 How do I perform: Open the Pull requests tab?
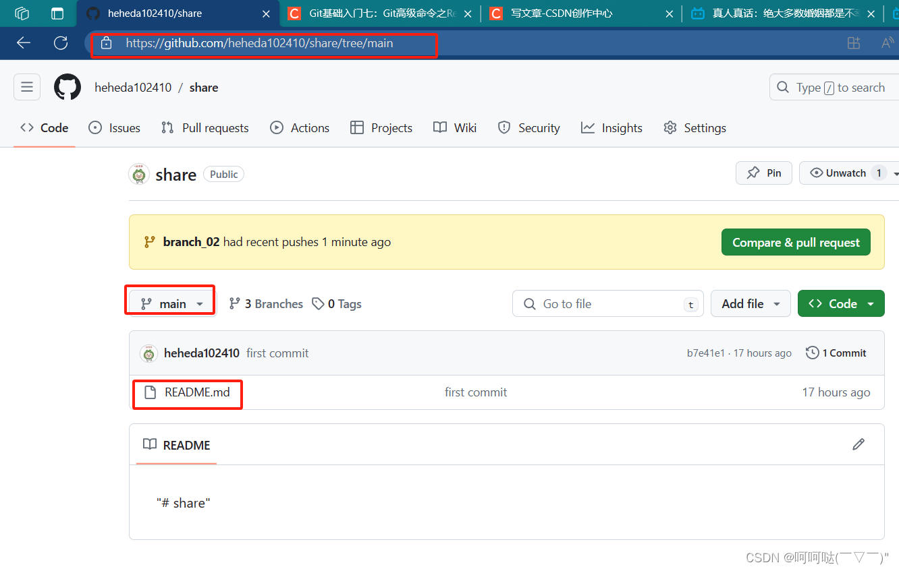click(x=205, y=128)
